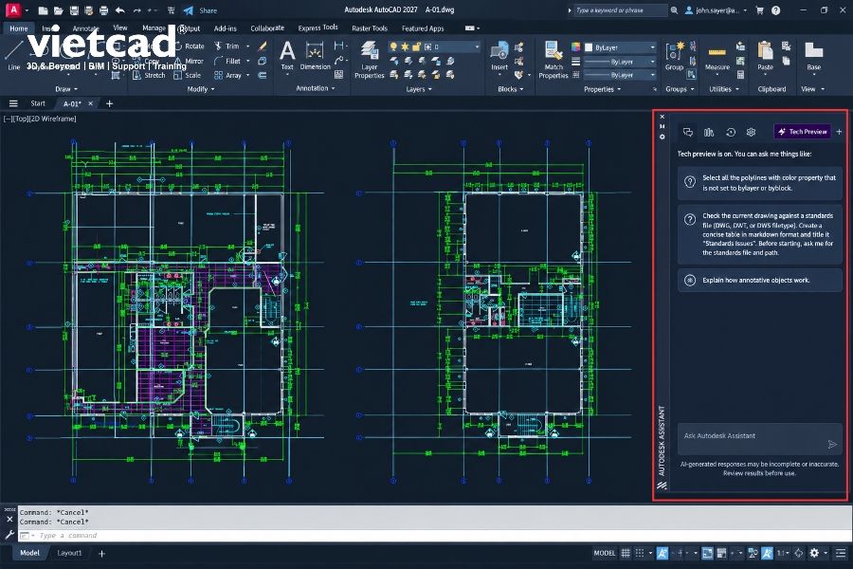This screenshot has height=569, width=853.
Task: Toggle Tech Preview in Assistant panel
Action: tap(803, 132)
